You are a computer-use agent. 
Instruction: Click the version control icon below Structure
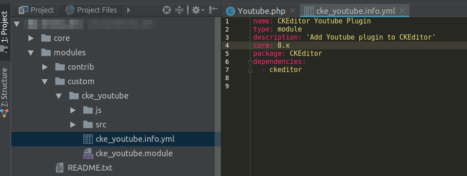5,113
